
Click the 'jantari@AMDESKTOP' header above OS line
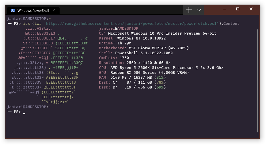tap(119, 28)
